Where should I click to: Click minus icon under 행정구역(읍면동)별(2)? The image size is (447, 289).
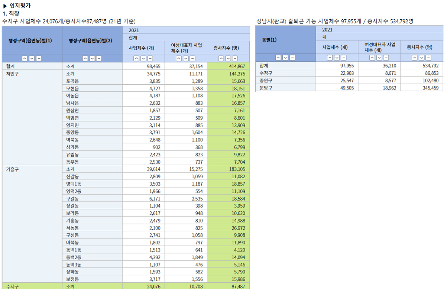[99, 58]
